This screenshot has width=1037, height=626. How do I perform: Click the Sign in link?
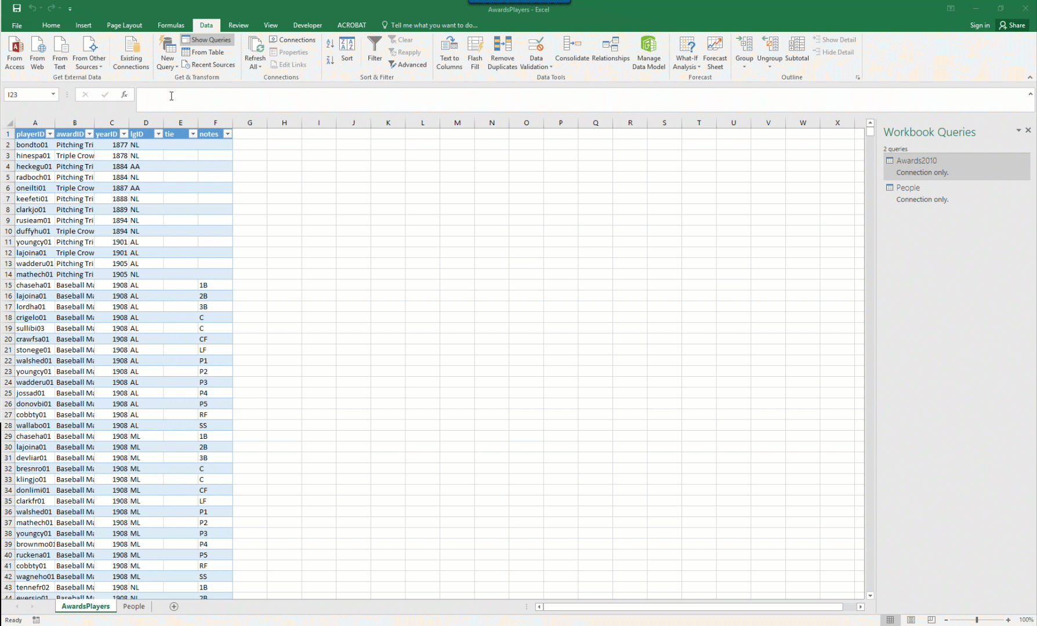tap(980, 25)
